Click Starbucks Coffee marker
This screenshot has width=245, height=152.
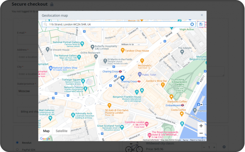tap(171, 97)
